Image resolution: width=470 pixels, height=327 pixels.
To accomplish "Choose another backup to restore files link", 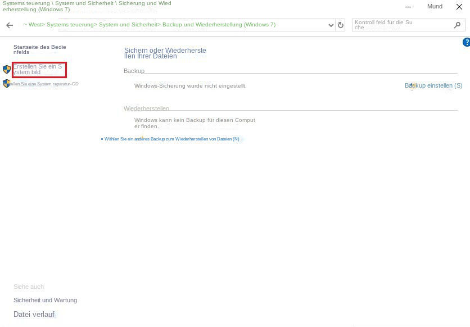I will (x=171, y=139).
